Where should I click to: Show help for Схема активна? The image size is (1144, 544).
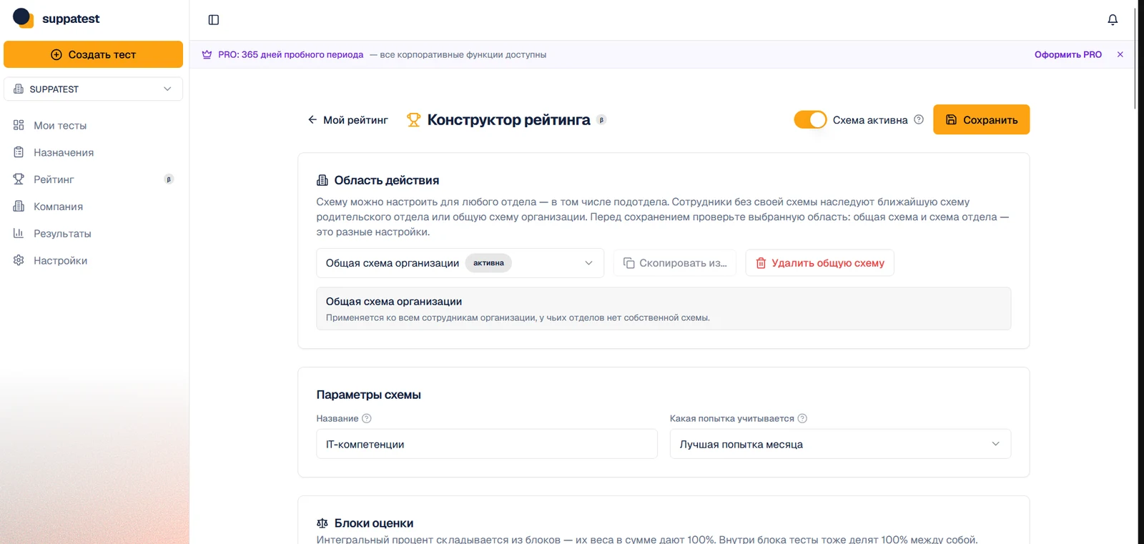click(x=919, y=119)
